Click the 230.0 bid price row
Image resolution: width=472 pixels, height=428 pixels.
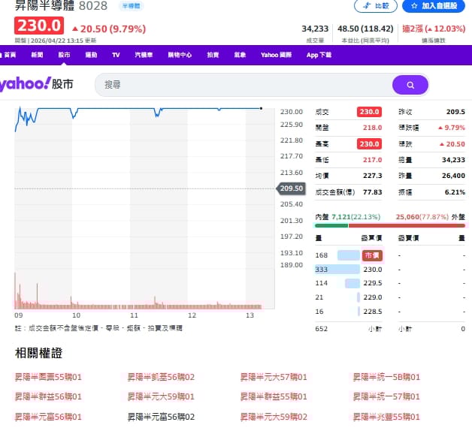[372, 270]
